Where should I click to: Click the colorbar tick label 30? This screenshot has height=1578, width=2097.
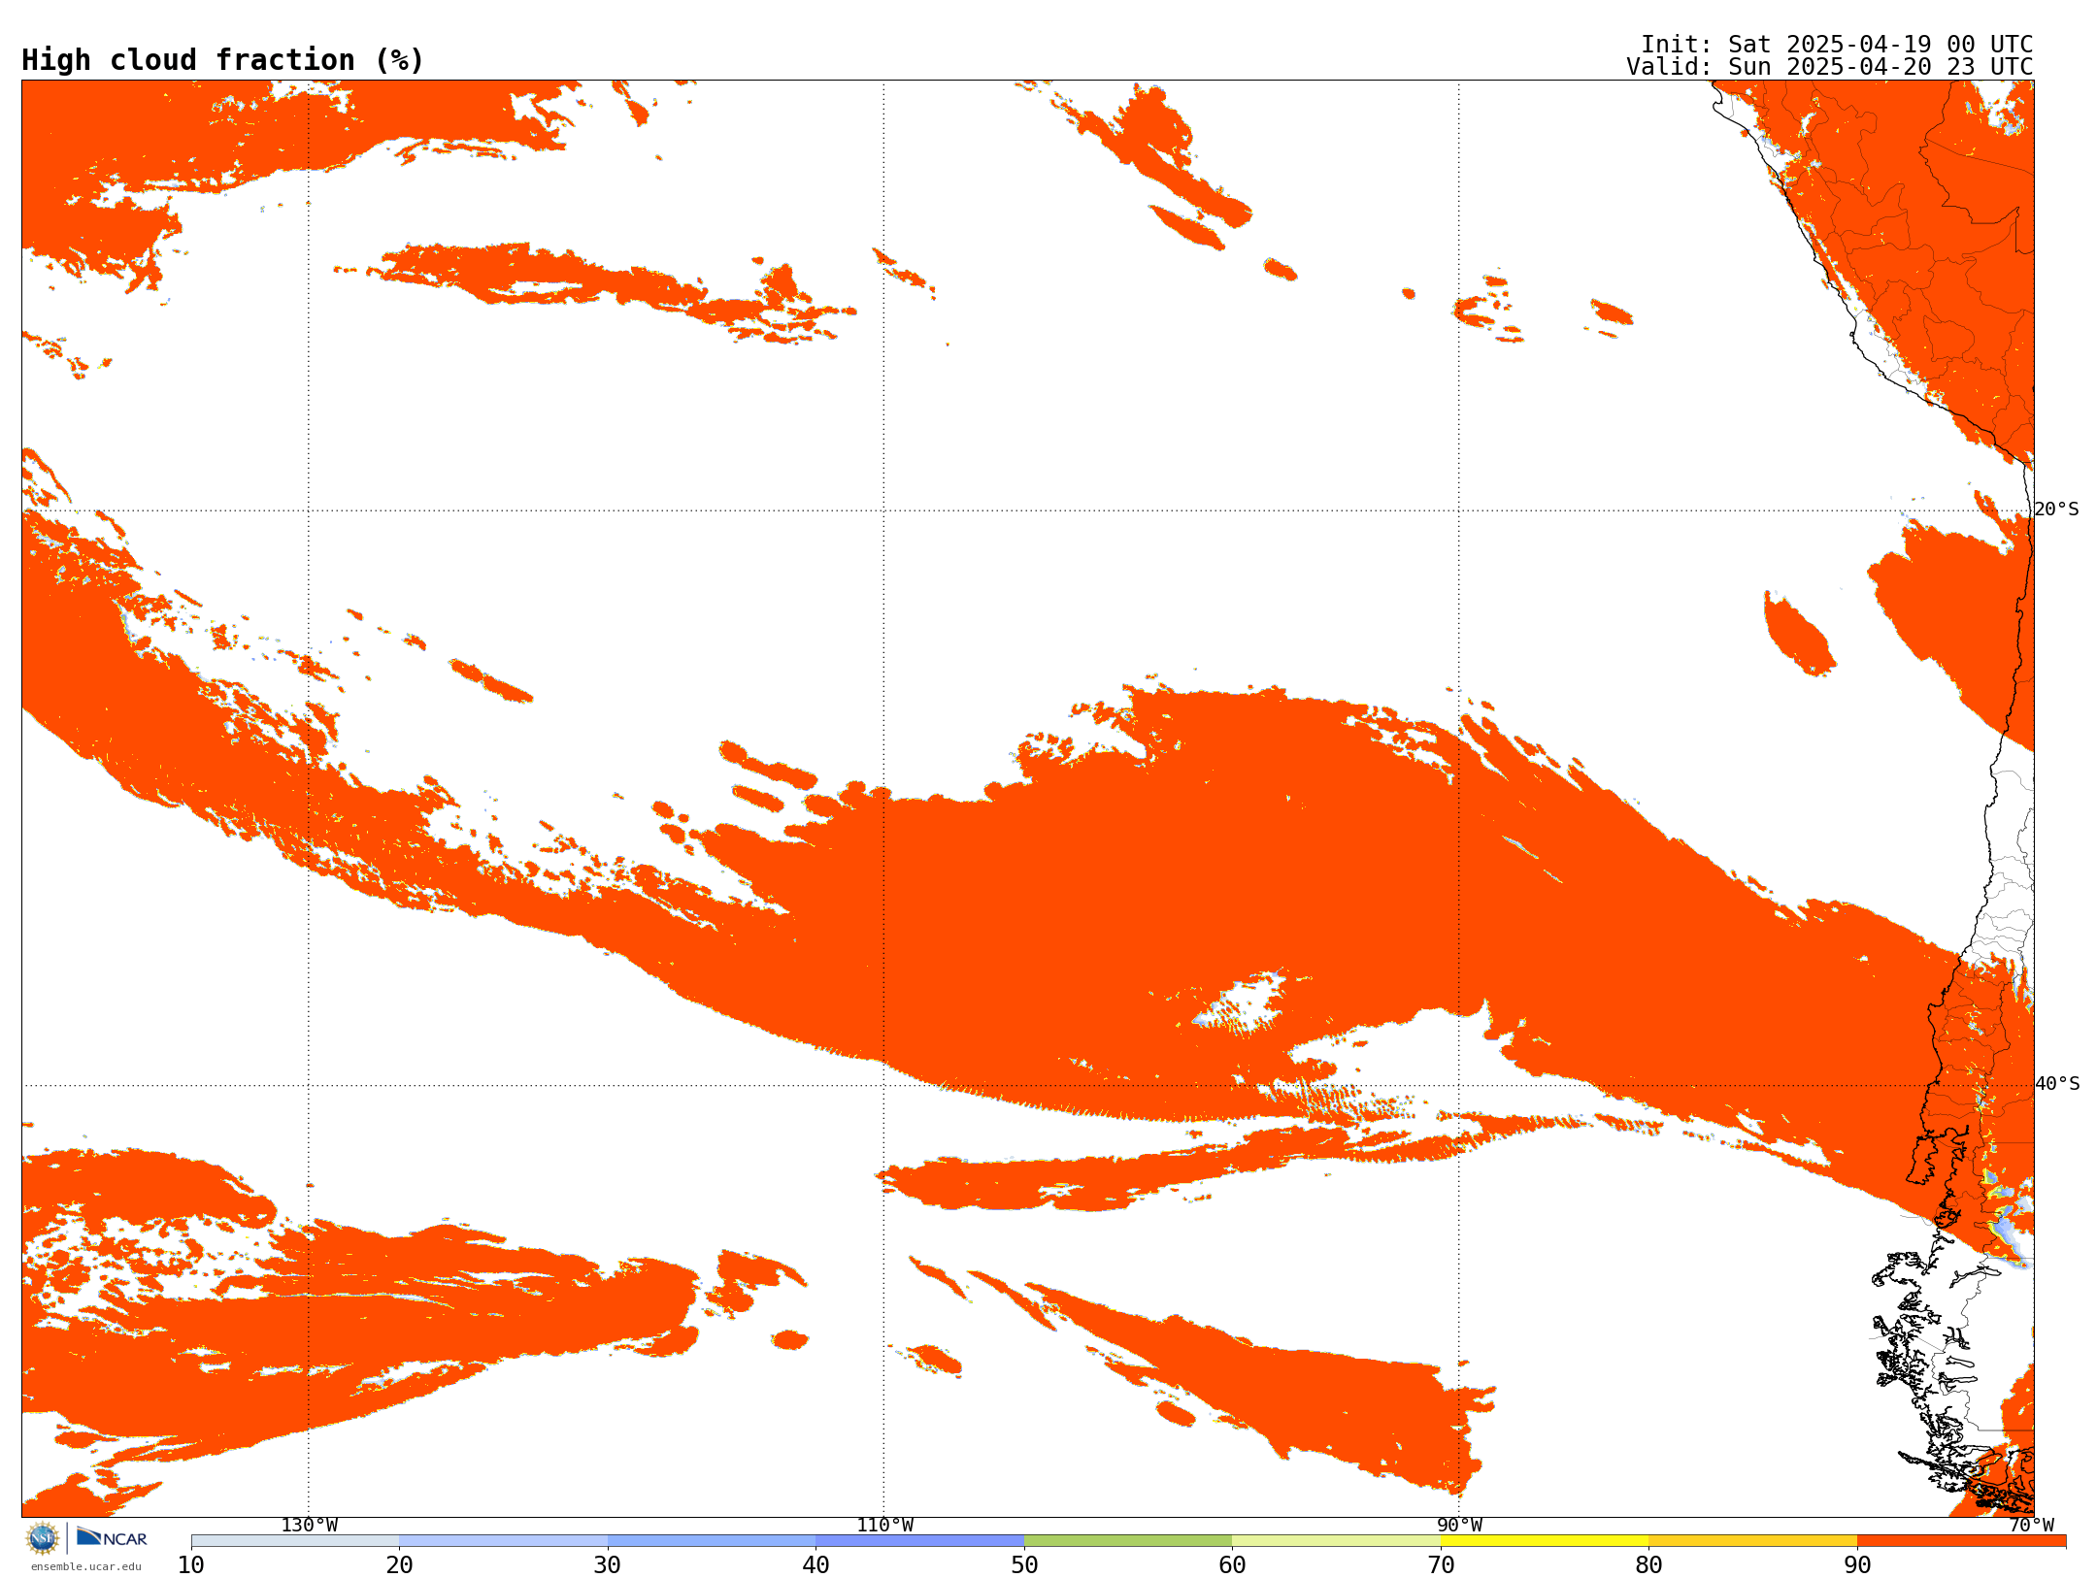pyautogui.click(x=608, y=1565)
